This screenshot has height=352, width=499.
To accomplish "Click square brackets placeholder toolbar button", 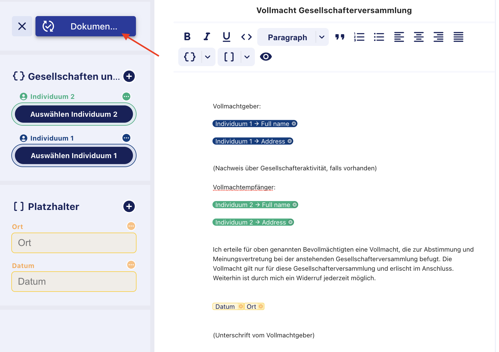I will 229,57.
